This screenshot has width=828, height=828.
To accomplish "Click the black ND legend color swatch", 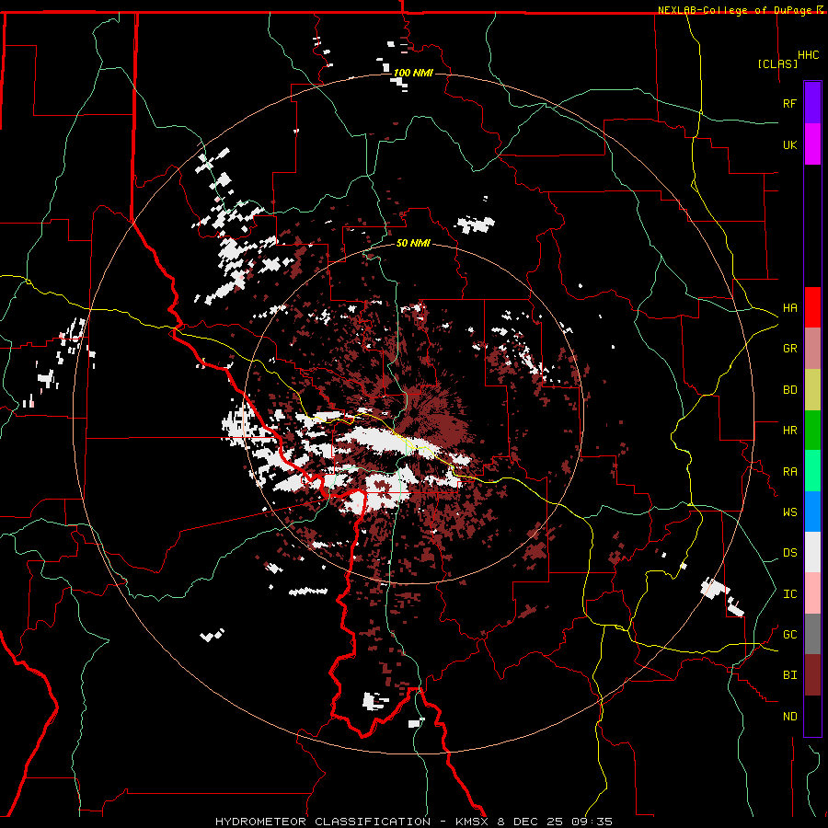I will (x=812, y=716).
